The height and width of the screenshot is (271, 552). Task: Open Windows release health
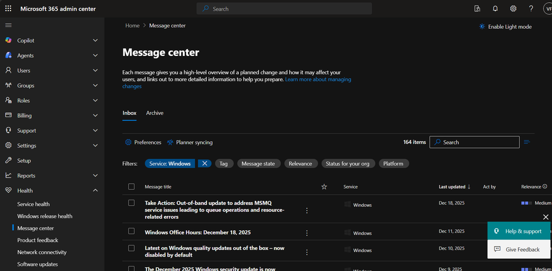[45, 216]
